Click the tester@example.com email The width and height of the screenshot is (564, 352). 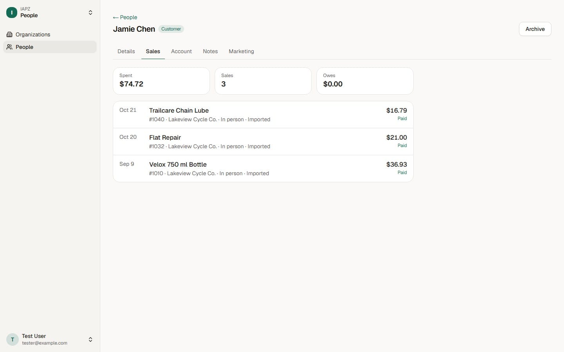45,343
